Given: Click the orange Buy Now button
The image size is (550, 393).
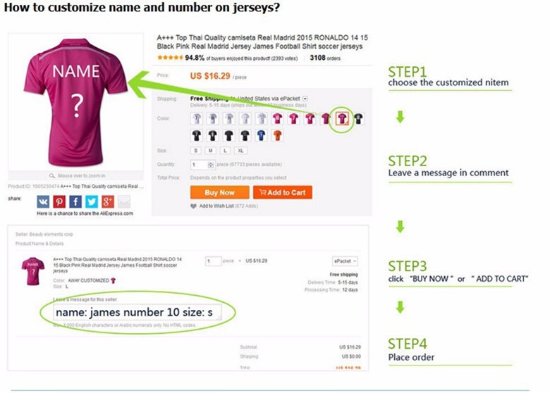Looking at the screenshot, I should coord(219,192).
